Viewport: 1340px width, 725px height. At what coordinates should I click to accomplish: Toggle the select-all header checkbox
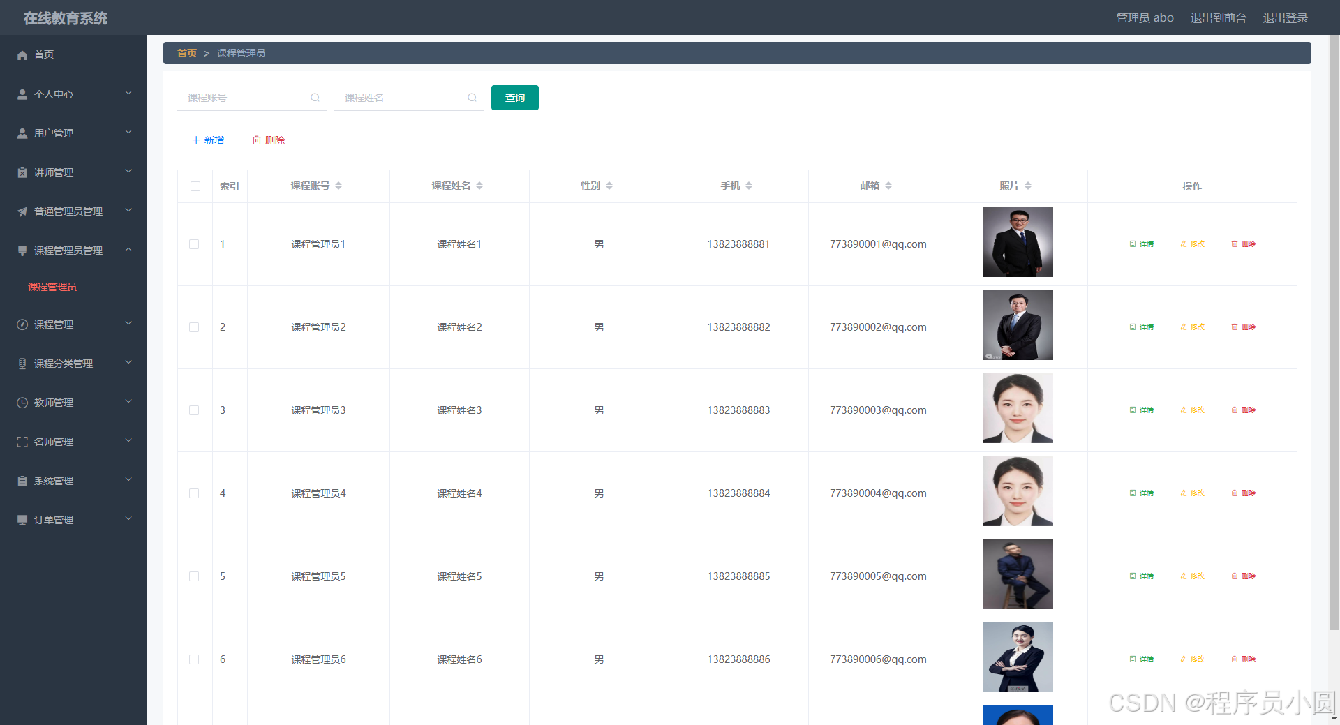[195, 186]
